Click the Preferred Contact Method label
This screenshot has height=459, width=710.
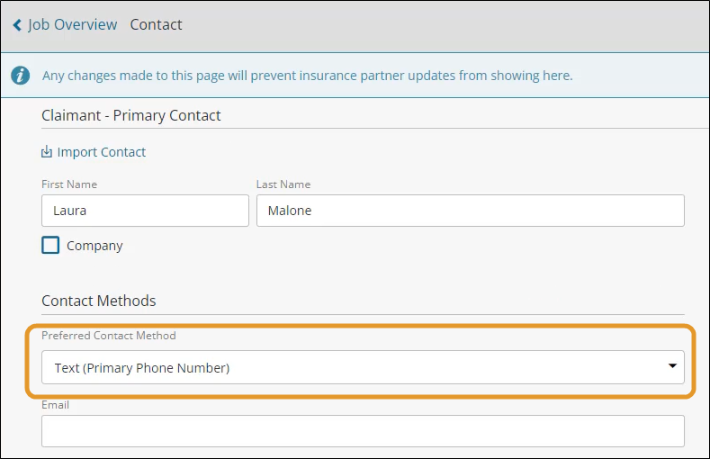[x=109, y=336]
